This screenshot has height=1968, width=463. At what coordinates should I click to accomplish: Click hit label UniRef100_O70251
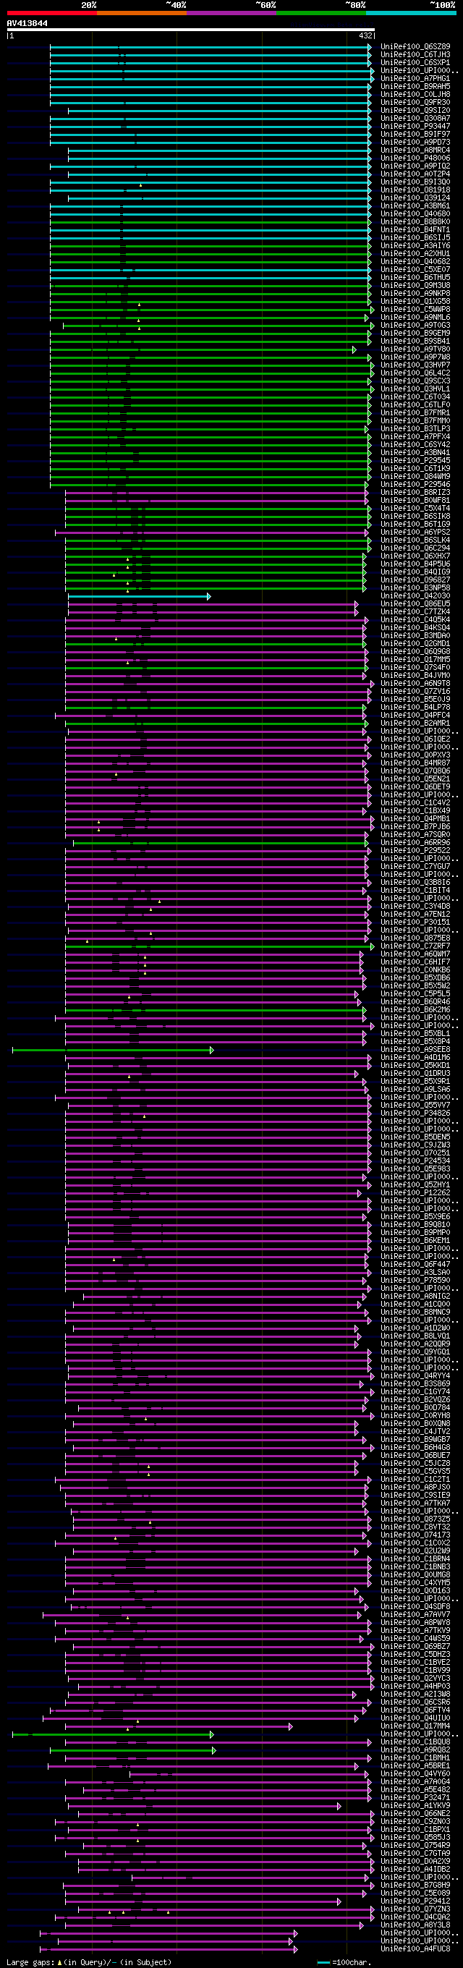point(416,1153)
